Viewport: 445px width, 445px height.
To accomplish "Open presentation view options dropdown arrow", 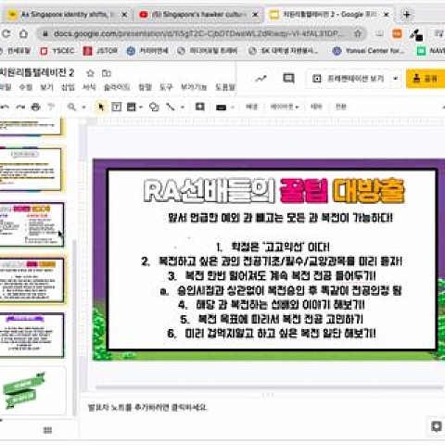I will pos(395,79).
